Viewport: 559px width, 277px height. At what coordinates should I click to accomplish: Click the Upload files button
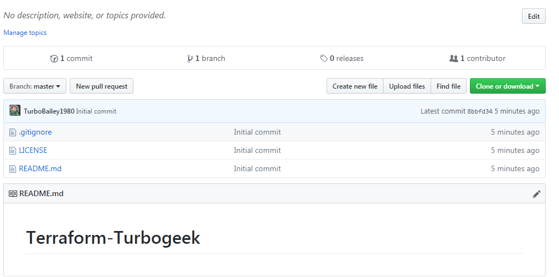click(407, 86)
